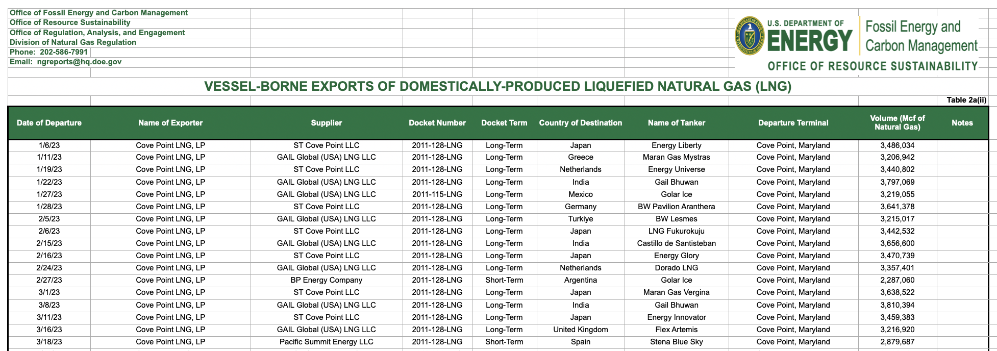Click supplier 'Pacific Summit Energy LLC'
This screenshot has height=351, width=997.
(327, 342)
